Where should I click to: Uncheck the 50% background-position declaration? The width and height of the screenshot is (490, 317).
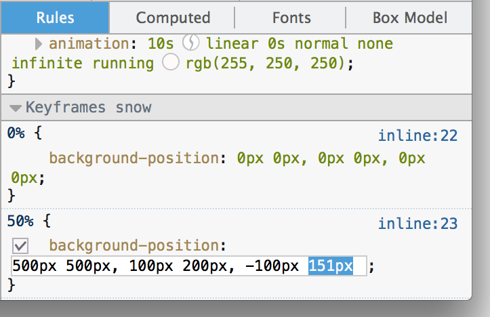click(x=20, y=246)
